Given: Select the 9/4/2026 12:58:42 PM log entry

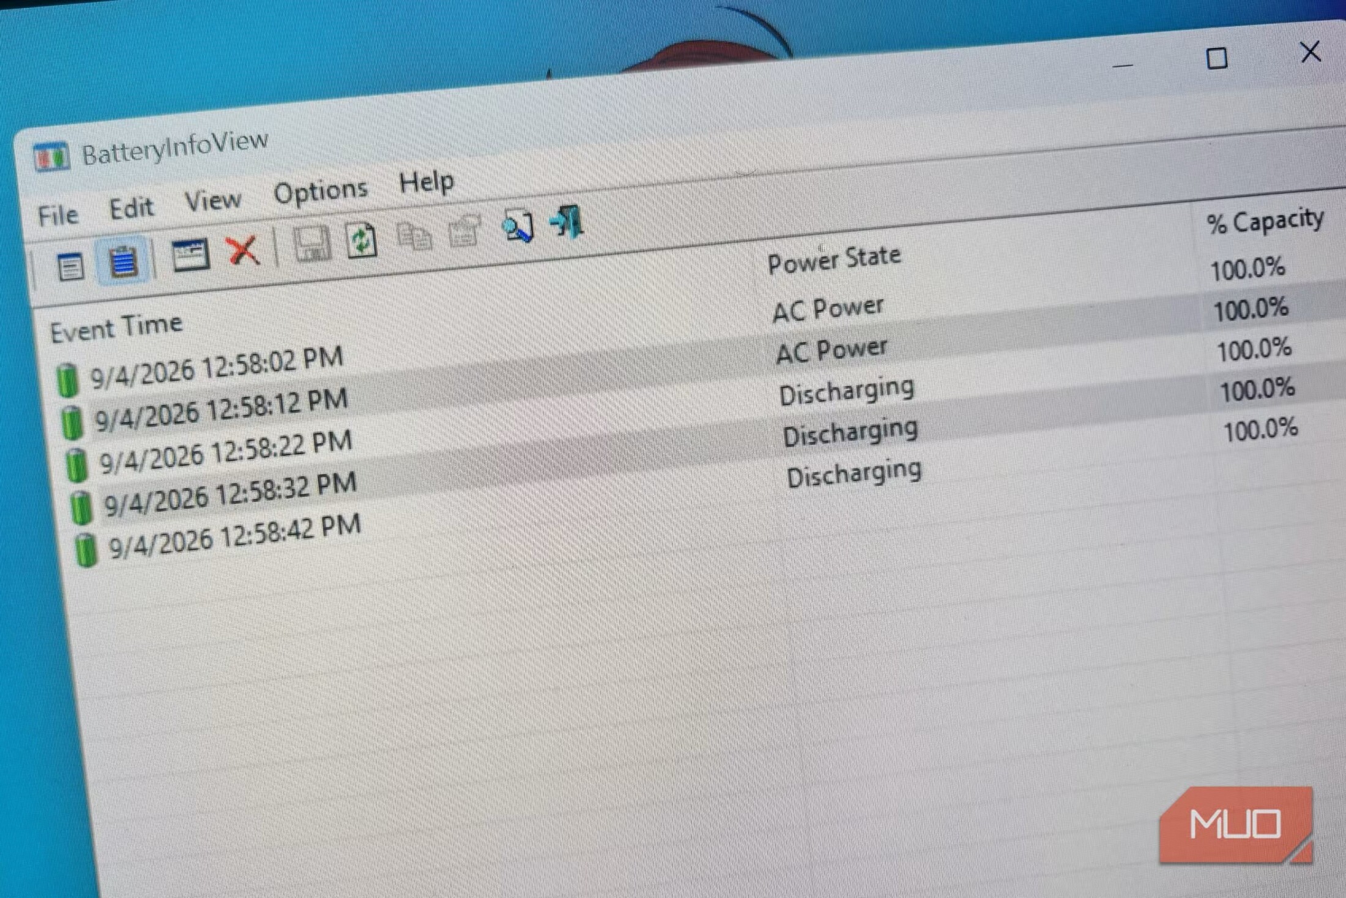Looking at the screenshot, I should (x=235, y=537).
